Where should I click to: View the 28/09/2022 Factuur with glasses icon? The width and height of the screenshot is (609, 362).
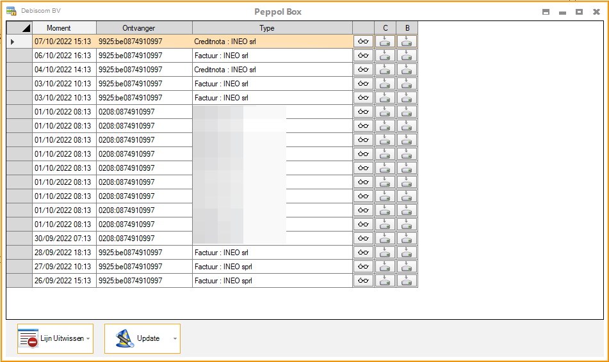pyautogui.click(x=364, y=253)
